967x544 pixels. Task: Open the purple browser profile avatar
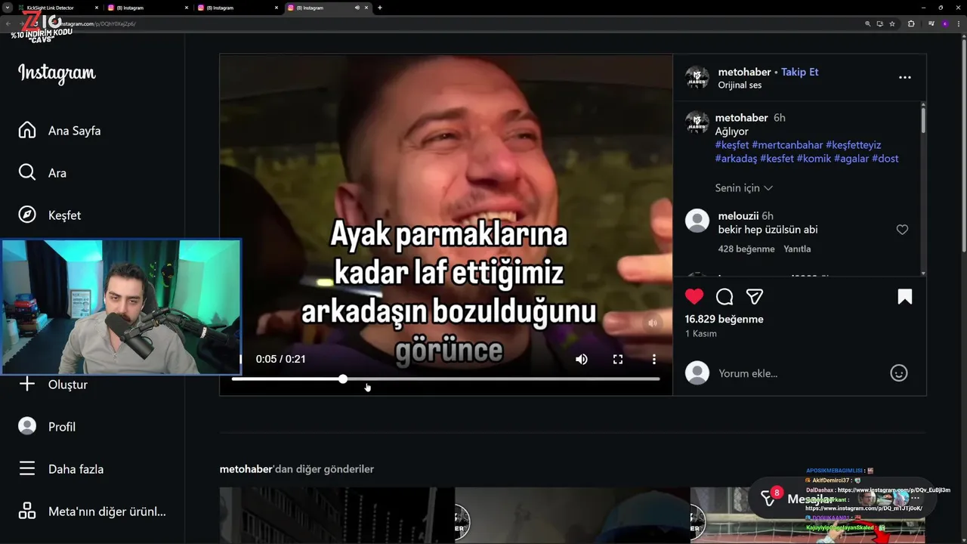[x=945, y=24]
